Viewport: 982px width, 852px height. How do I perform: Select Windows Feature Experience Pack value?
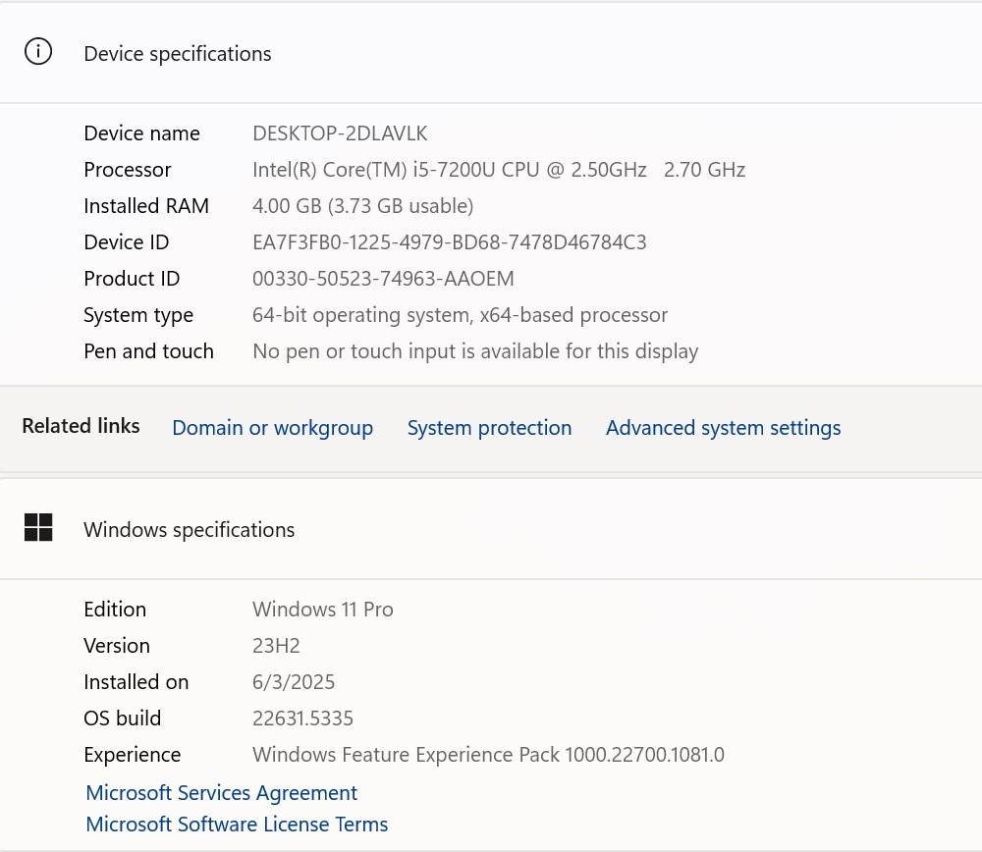coord(488,755)
